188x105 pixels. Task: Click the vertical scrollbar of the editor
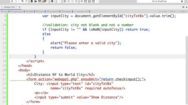tap(187, 70)
